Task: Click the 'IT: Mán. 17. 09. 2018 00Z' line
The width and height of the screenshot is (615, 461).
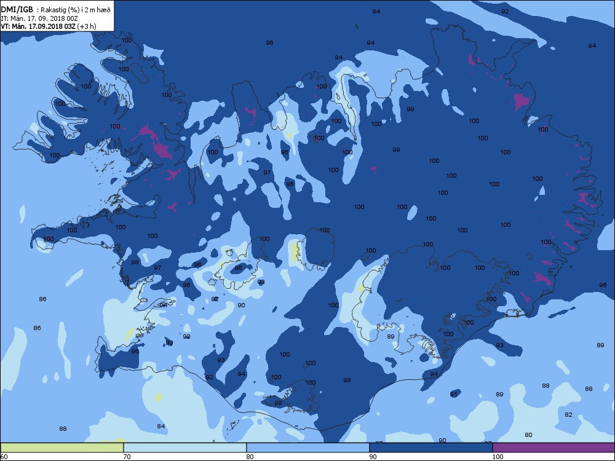Action: (x=39, y=18)
